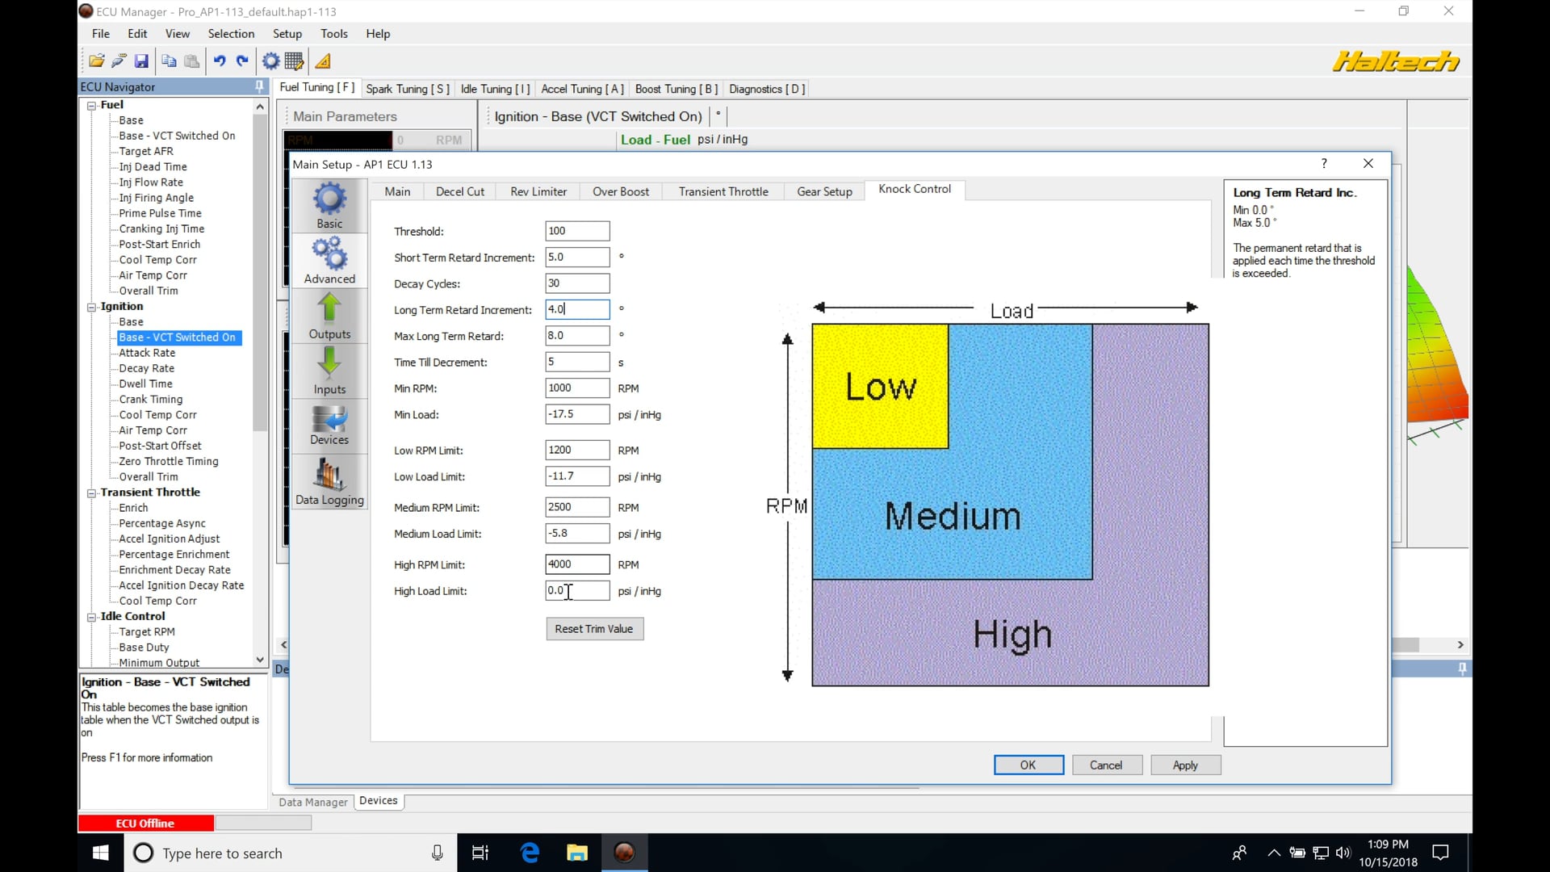This screenshot has width=1550, height=872.
Task: Switch to the Rev Limiter tab
Action: [x=538, y=191]
